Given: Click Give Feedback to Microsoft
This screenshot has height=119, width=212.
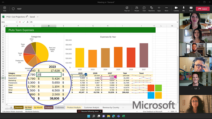Looking at the screenshot, I should [x=152, y=112].
